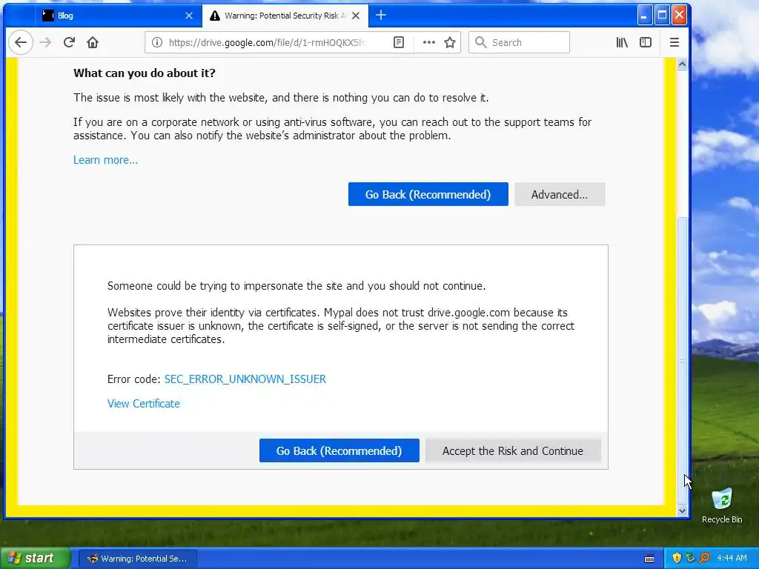Image resolution: width=759 pixels, height=569 pixels.
Task: Select the Warning: Potential Security Risk tab
Action: tap(285, 16)
